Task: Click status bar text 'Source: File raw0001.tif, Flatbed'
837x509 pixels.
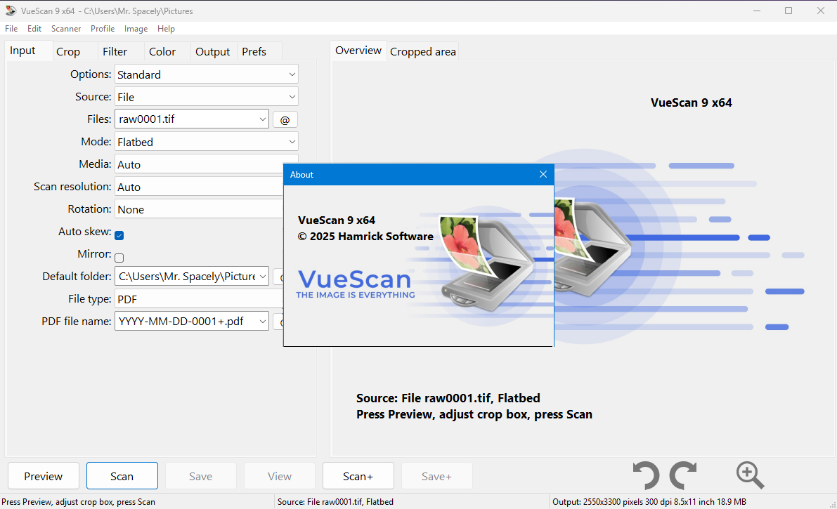Action: [335, 502]
